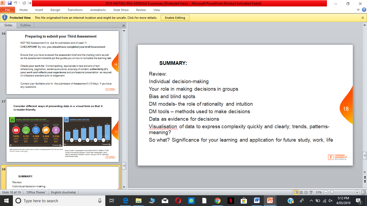
Task: Switch to Slide Sorter view
Action: pos(301,192)
